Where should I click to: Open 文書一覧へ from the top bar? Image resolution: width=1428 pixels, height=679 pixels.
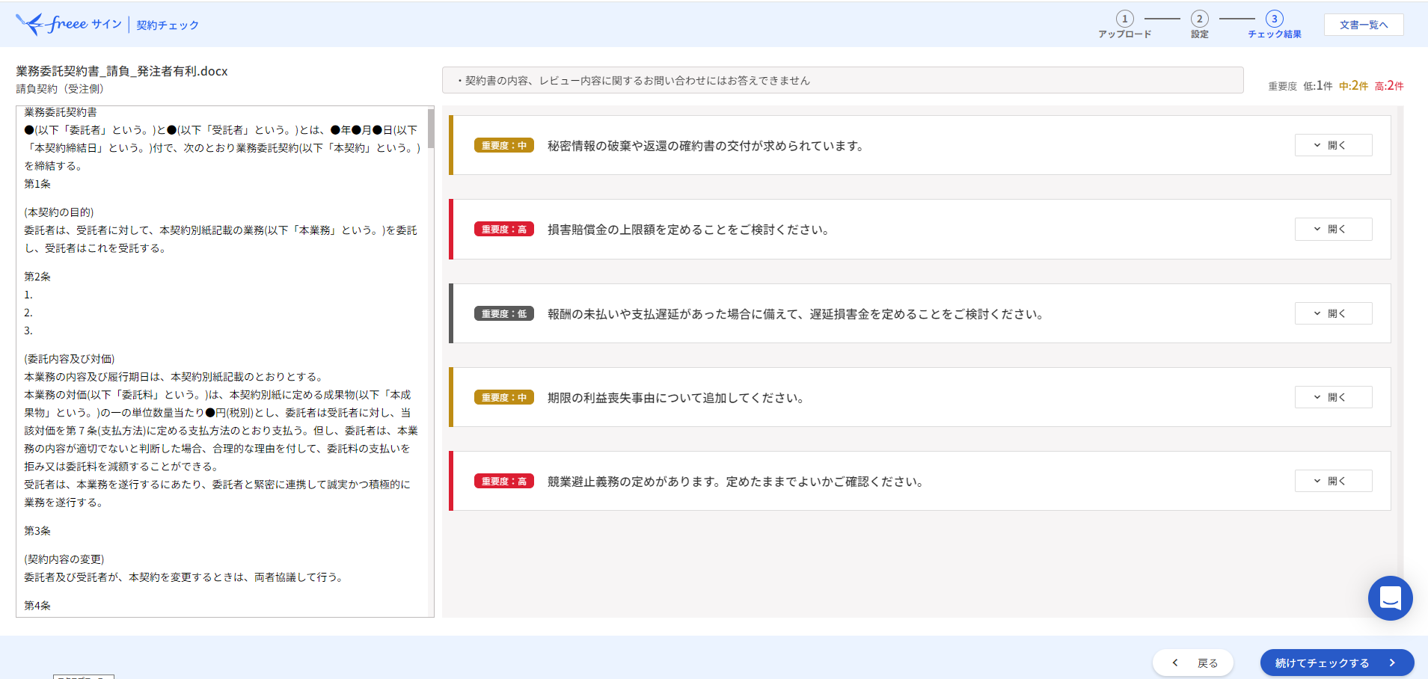(1363, 24)
